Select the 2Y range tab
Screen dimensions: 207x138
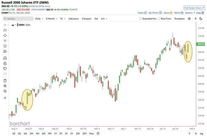click(x=61, y=133)
